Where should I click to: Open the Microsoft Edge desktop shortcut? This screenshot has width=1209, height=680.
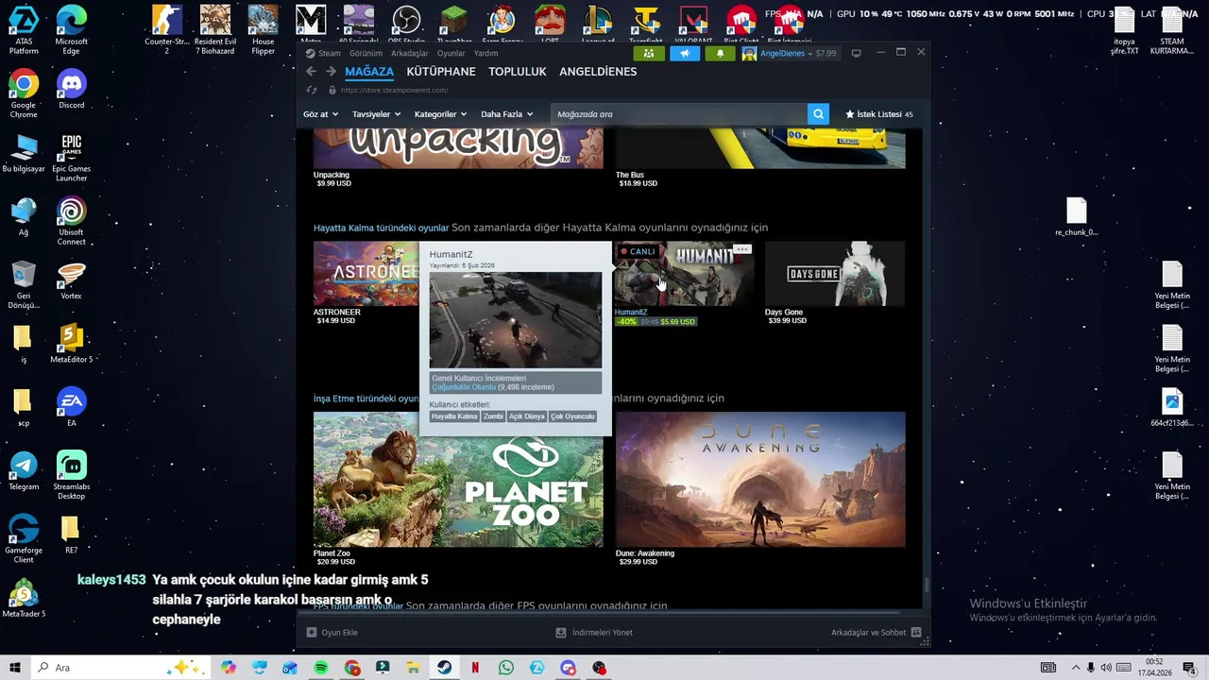71,30
